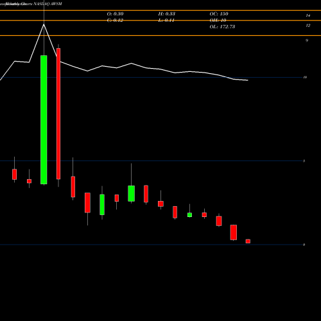This screenshot has height=321, width=321.
Task: Click the 9 price axis label
Action: [307, 40]
